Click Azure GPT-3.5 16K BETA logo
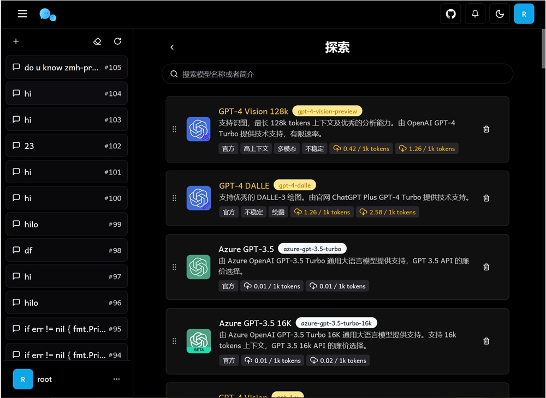 199,341
